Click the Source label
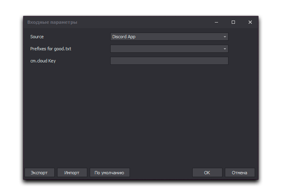Viewport: 282px width, 196px height. tap(37, 37)
